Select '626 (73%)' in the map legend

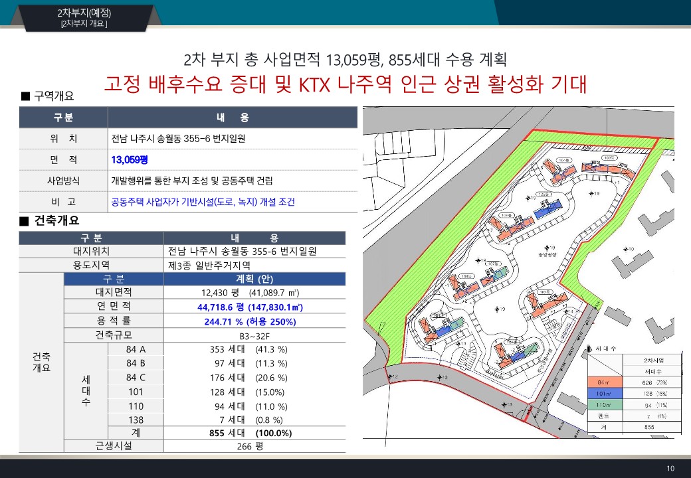click(654, 382)
